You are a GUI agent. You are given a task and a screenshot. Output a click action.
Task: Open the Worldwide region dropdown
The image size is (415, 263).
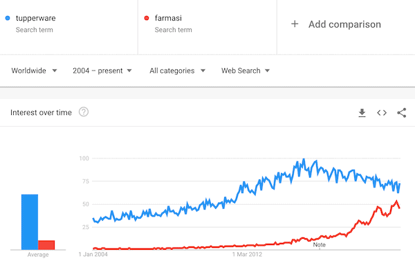34,71
